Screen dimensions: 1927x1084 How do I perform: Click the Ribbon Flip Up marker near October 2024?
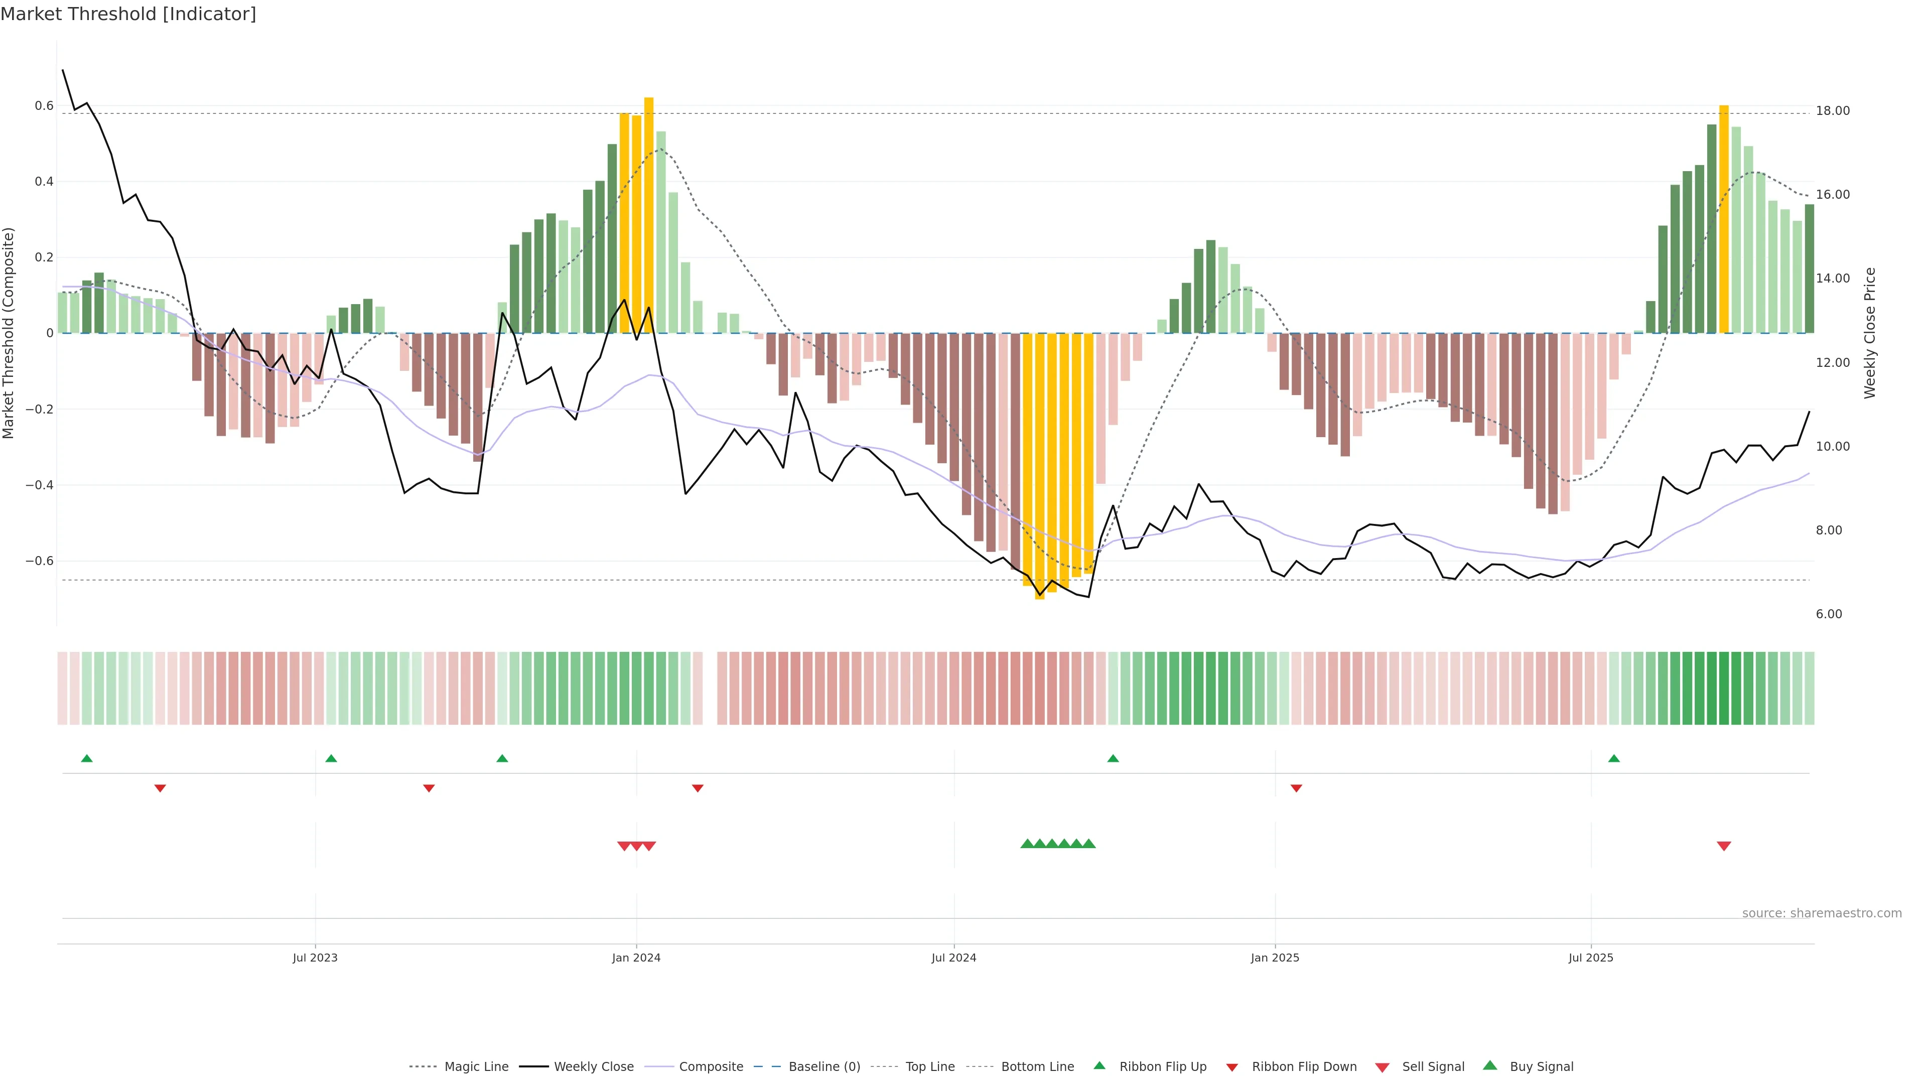pyautogui.click(x=1113, y=759)
